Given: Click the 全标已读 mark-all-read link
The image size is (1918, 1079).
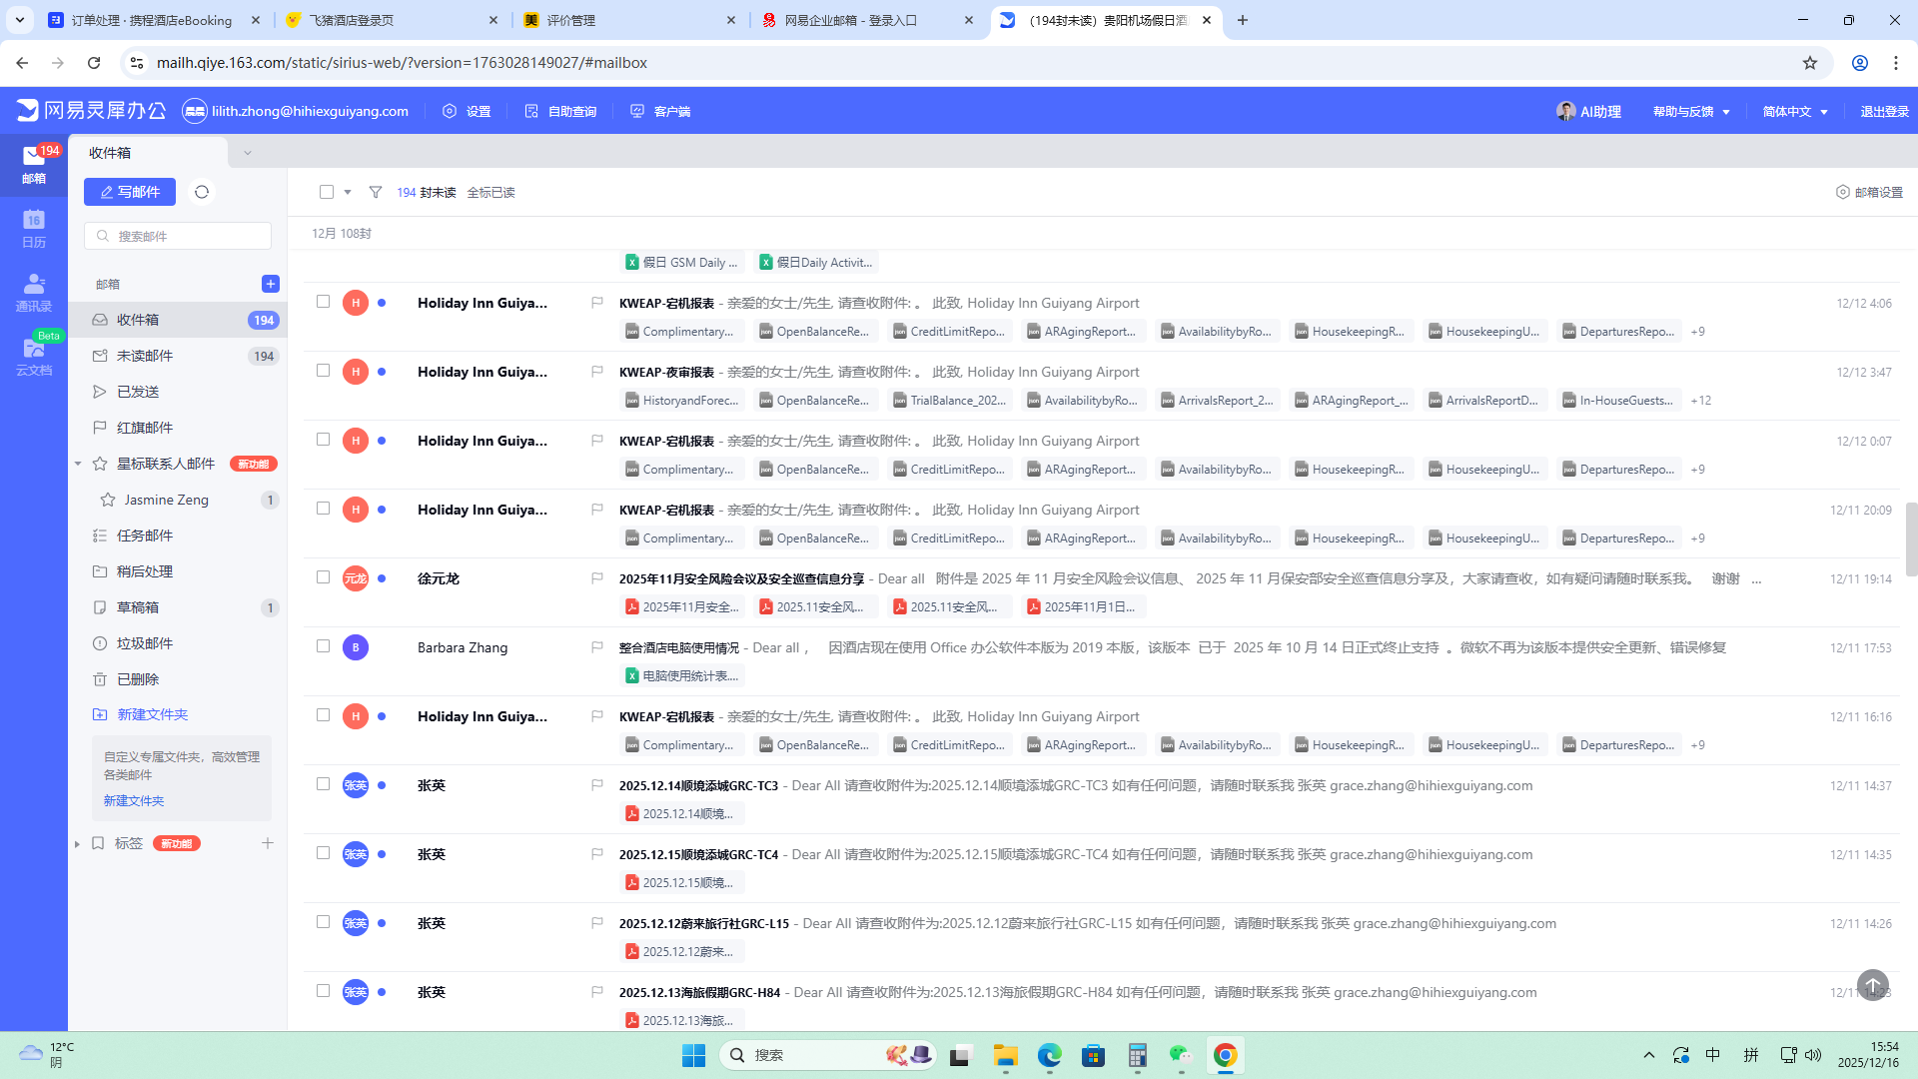Looking at the screenshot, I should point(490,192).
